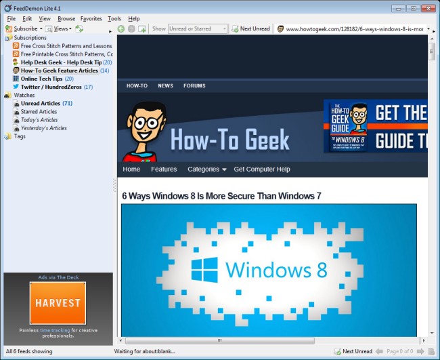The width and height of the screenshot is (440, 360).
Task: Click the Subscriptions folder icon
Action: pos(8,38)
